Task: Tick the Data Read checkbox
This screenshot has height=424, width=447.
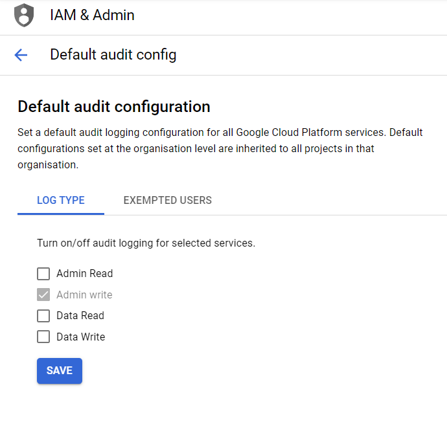Action: [43, 316]
